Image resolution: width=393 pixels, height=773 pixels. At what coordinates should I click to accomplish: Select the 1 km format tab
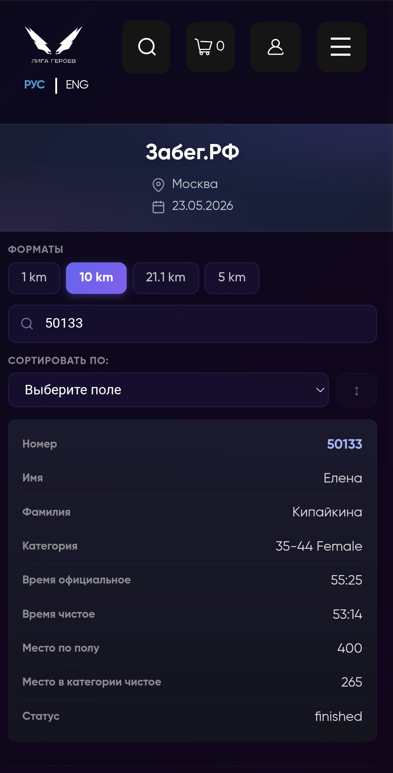(34, 278)
